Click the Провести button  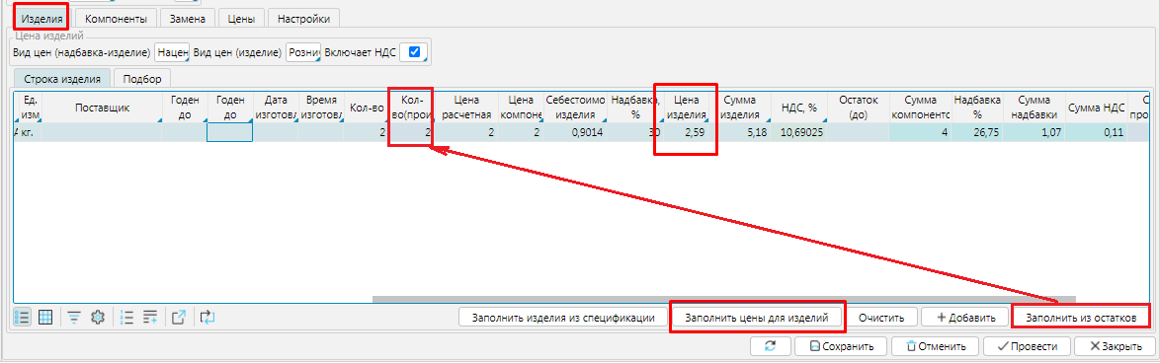pos(1026,346)
